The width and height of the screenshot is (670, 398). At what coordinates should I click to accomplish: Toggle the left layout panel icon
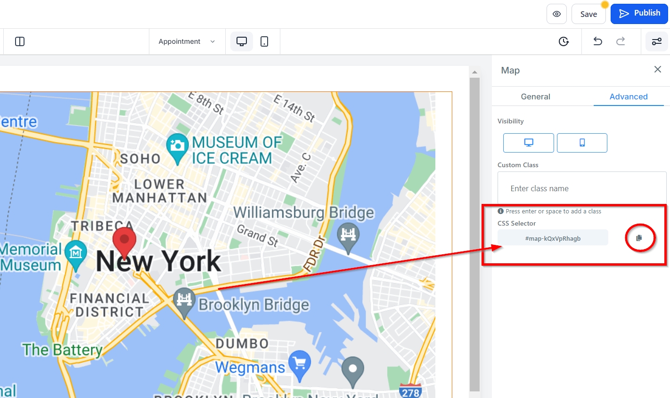20,41
